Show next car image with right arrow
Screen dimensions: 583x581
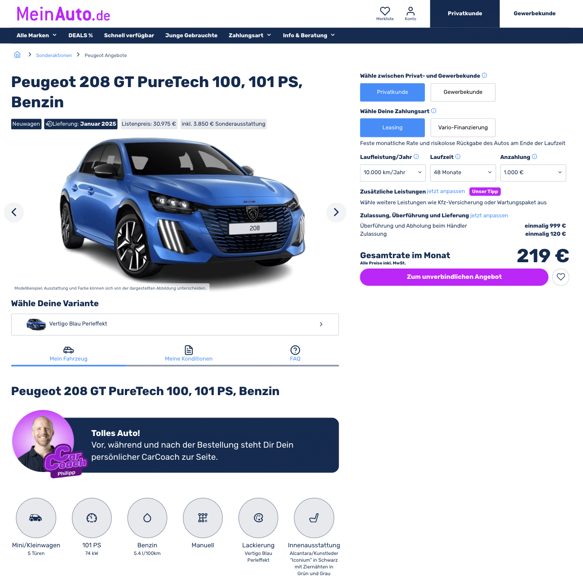[x=336, y=212]
